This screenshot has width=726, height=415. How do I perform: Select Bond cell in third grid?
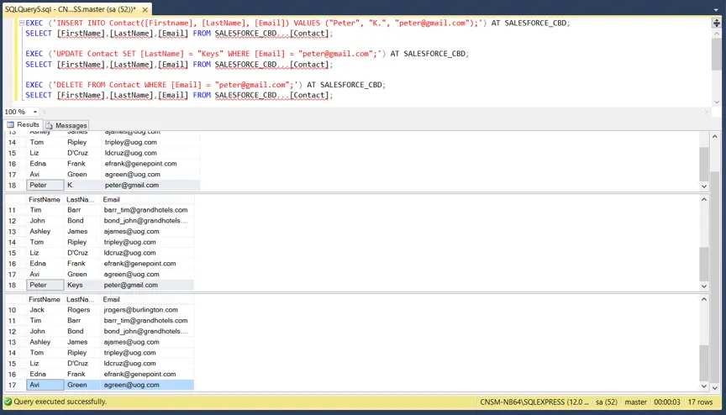click(82, 331)
